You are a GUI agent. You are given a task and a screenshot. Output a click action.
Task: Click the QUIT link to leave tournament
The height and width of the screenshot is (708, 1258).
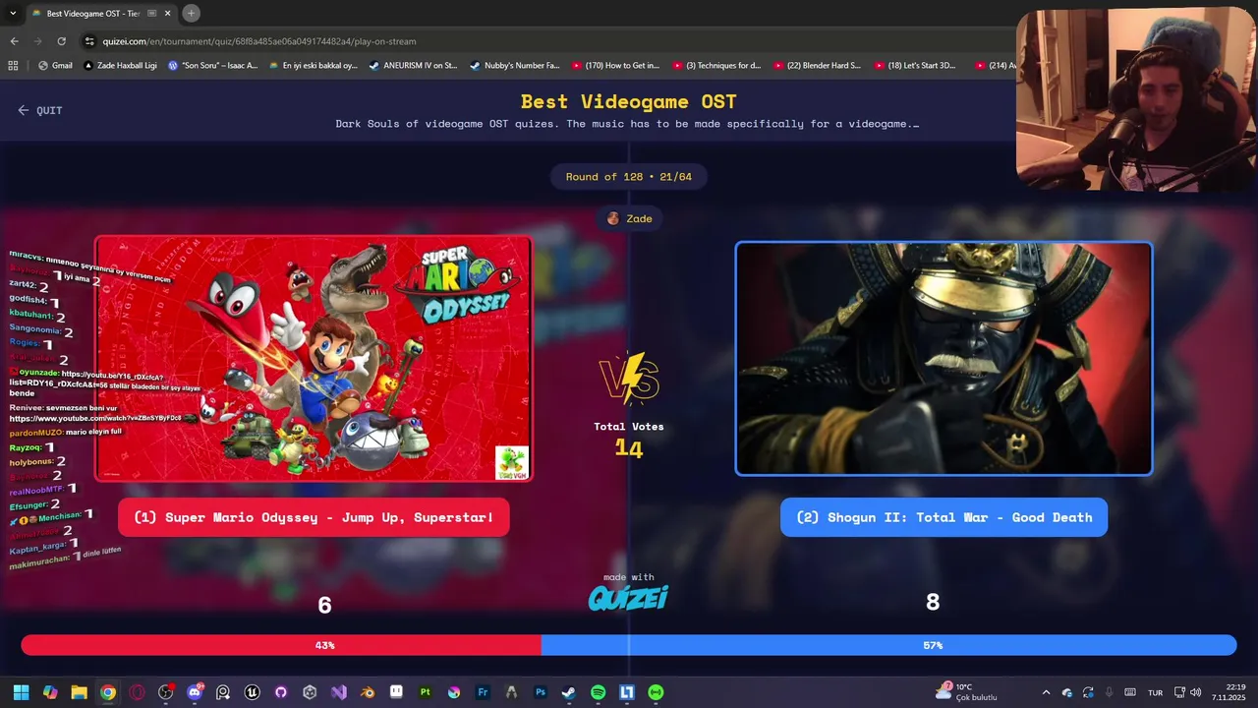coord(39,110)
